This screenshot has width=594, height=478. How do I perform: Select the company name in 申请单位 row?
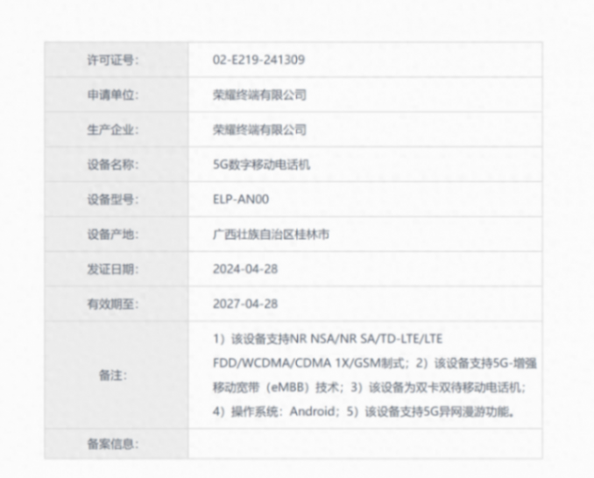coord(259,95)
